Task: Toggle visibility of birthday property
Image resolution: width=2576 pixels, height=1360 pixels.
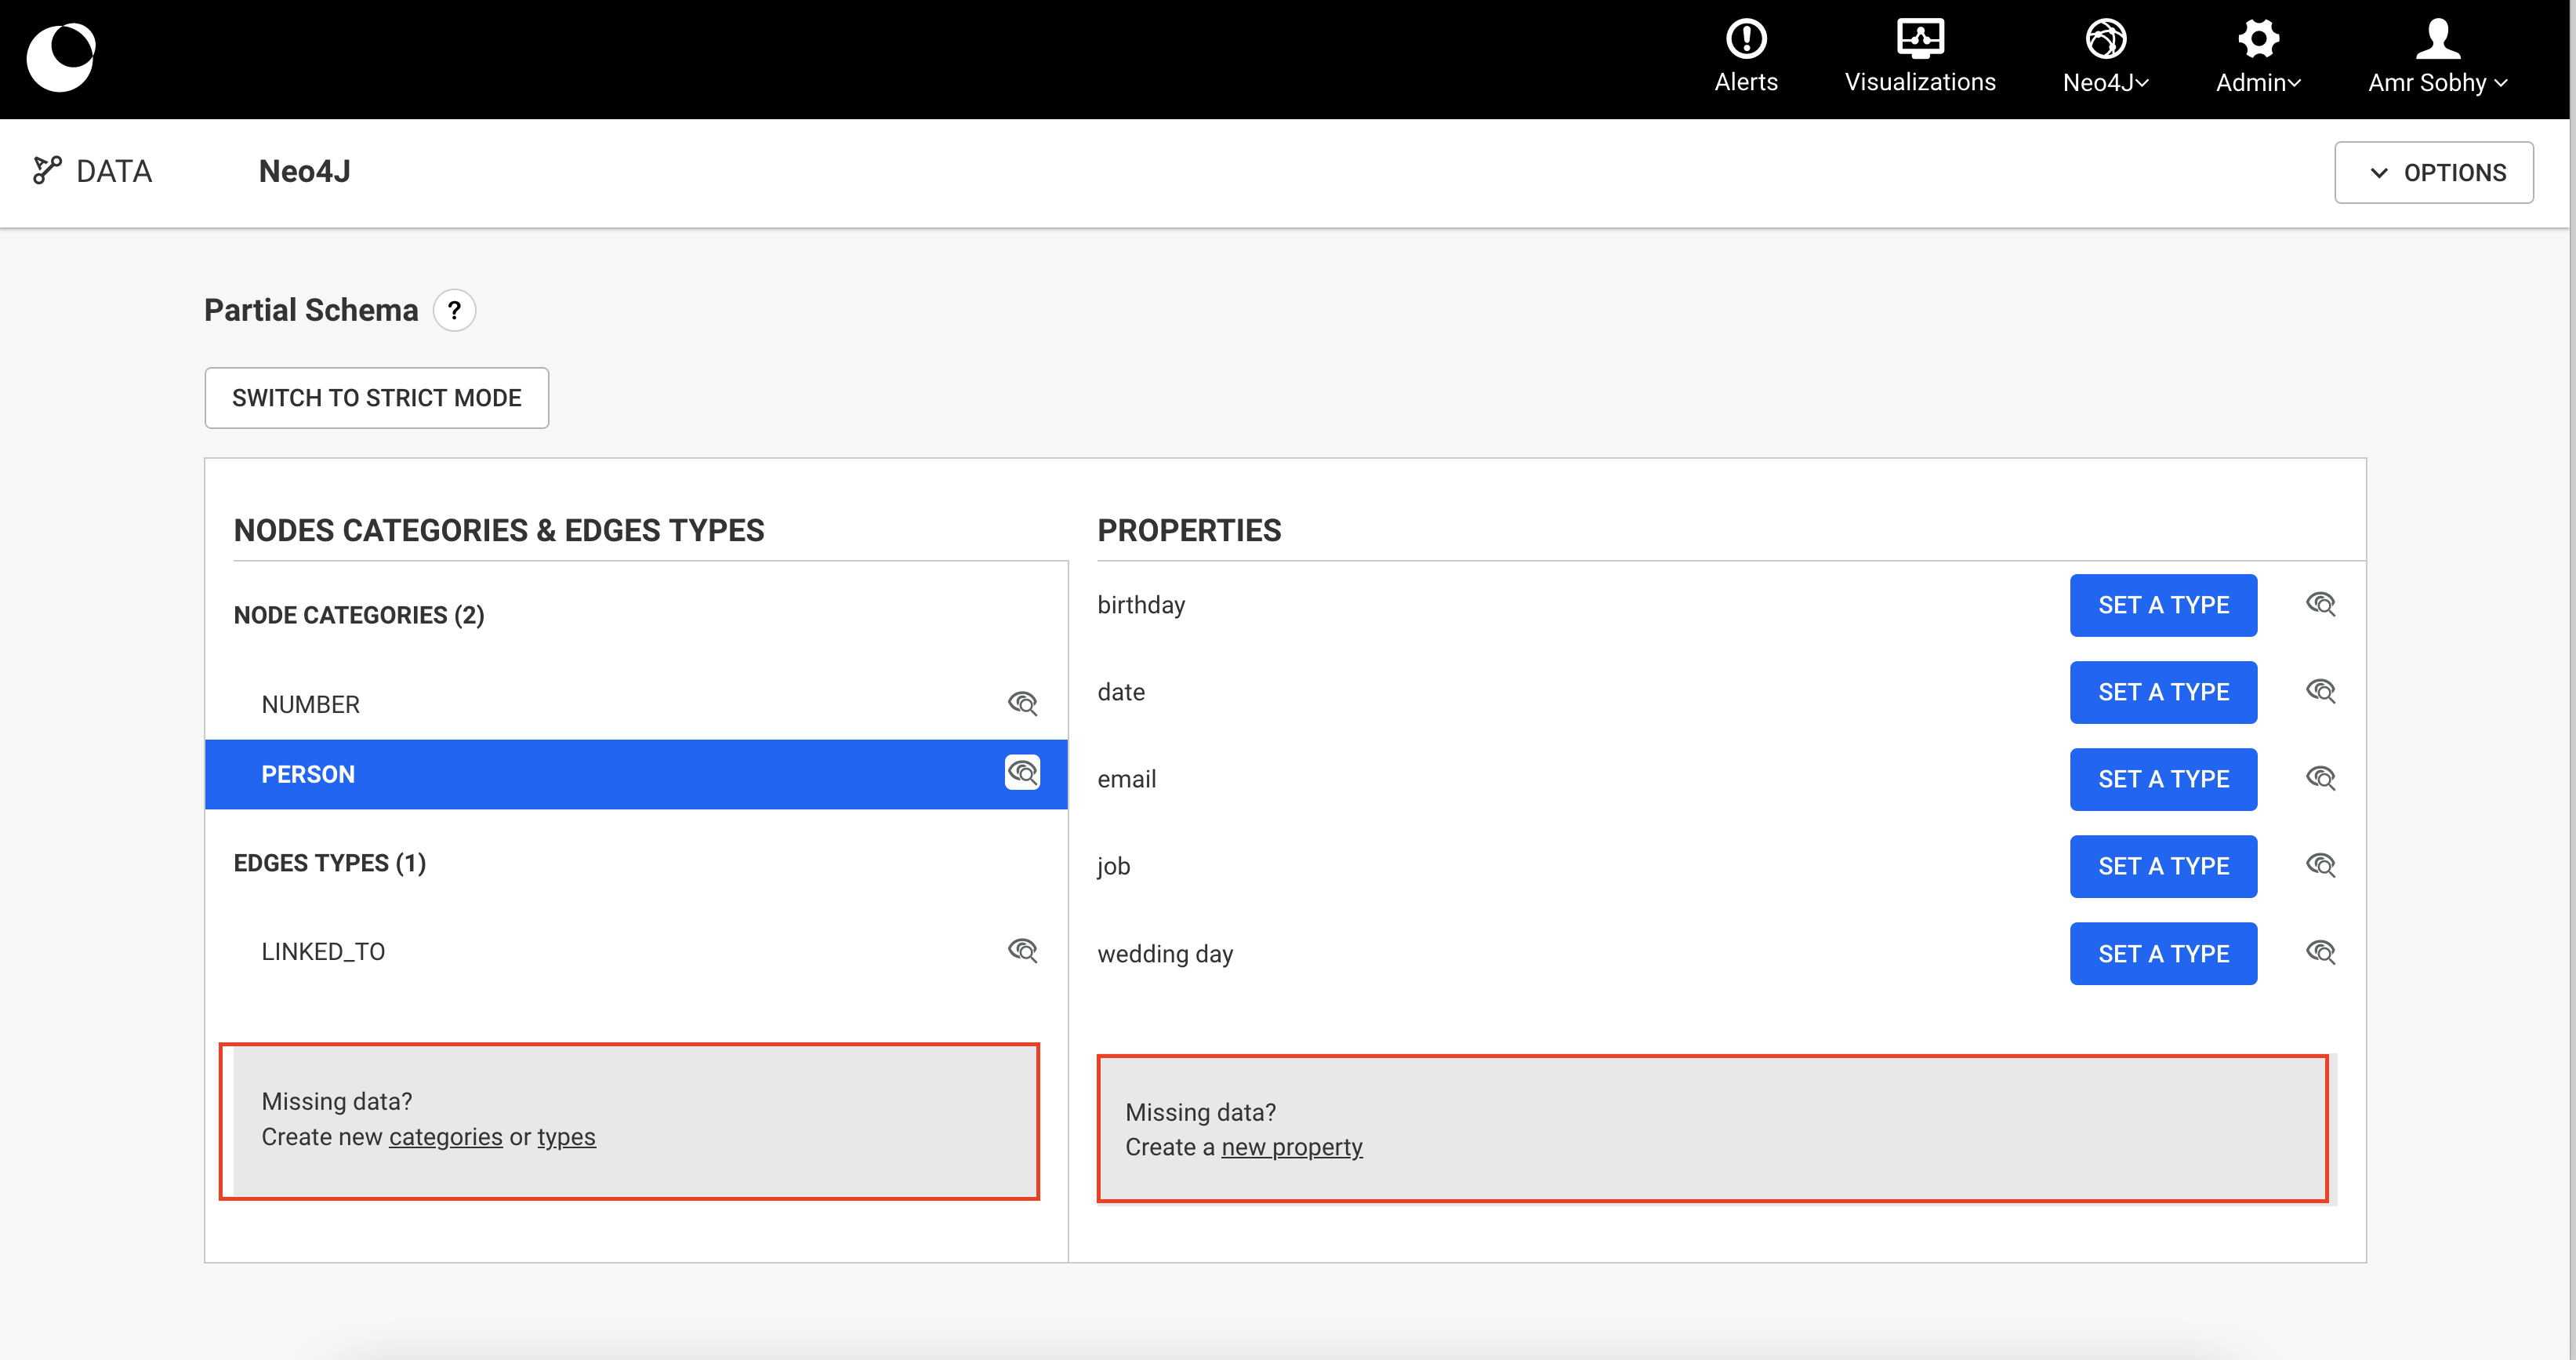Action: pyautogui.click(x=2320, y=605)
